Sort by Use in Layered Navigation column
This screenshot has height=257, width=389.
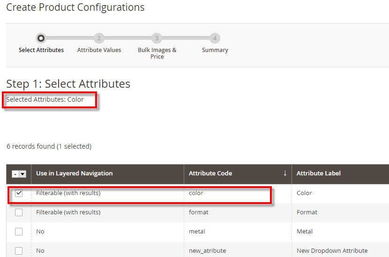(x=75, y=174)
